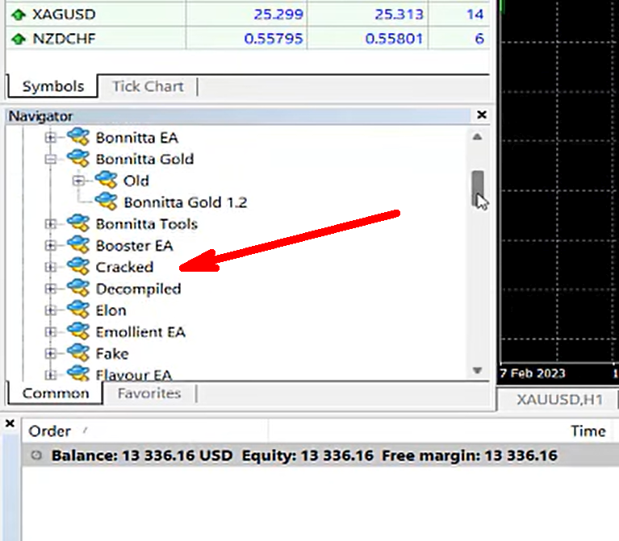Click NZDCHF bid price 0.55795
This screenshot has height=541, width=619.
273,39
